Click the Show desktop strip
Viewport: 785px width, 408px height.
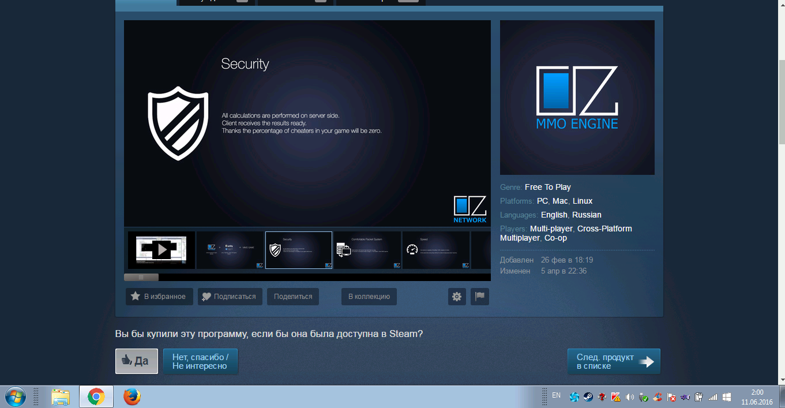(x=781, y=397)
